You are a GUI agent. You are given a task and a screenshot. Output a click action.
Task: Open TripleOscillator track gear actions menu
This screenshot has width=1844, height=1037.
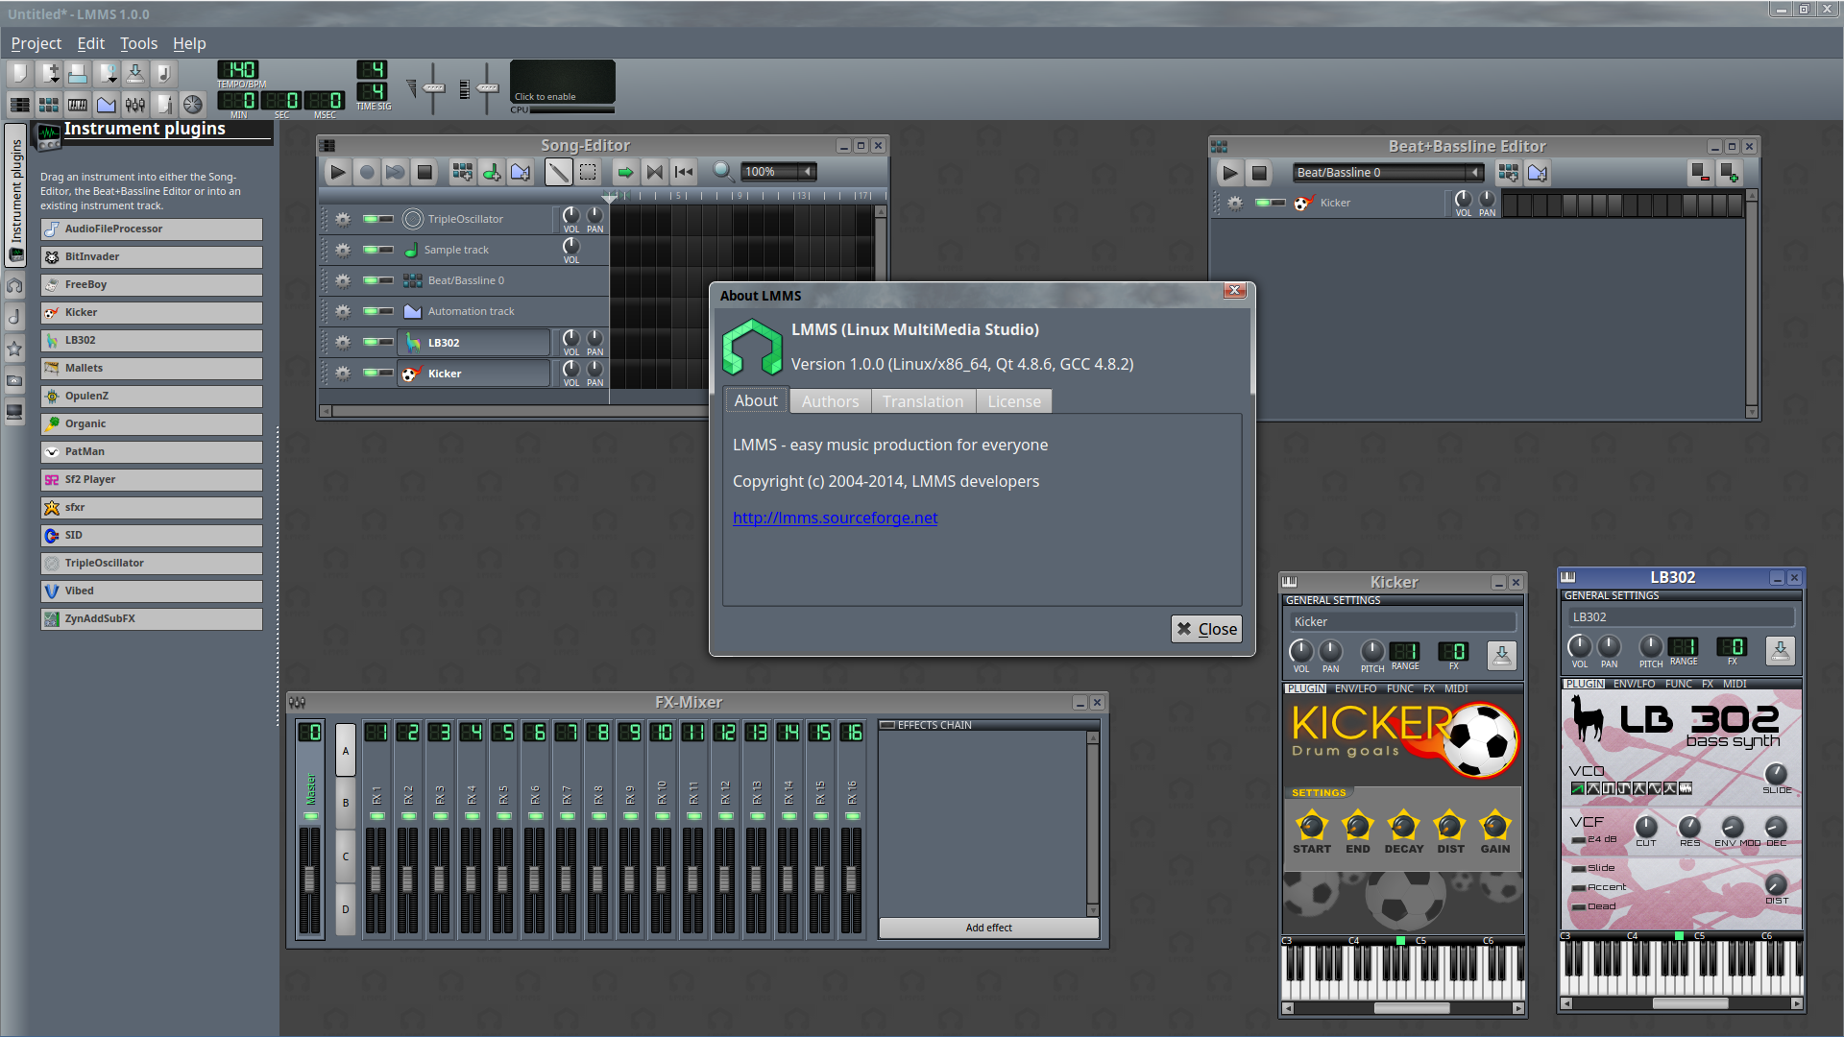tap(343, 219)
